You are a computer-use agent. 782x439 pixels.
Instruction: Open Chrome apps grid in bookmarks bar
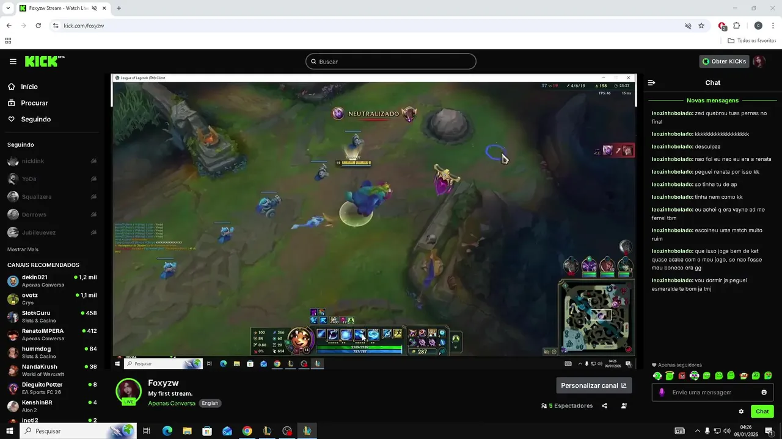point(8,41)
